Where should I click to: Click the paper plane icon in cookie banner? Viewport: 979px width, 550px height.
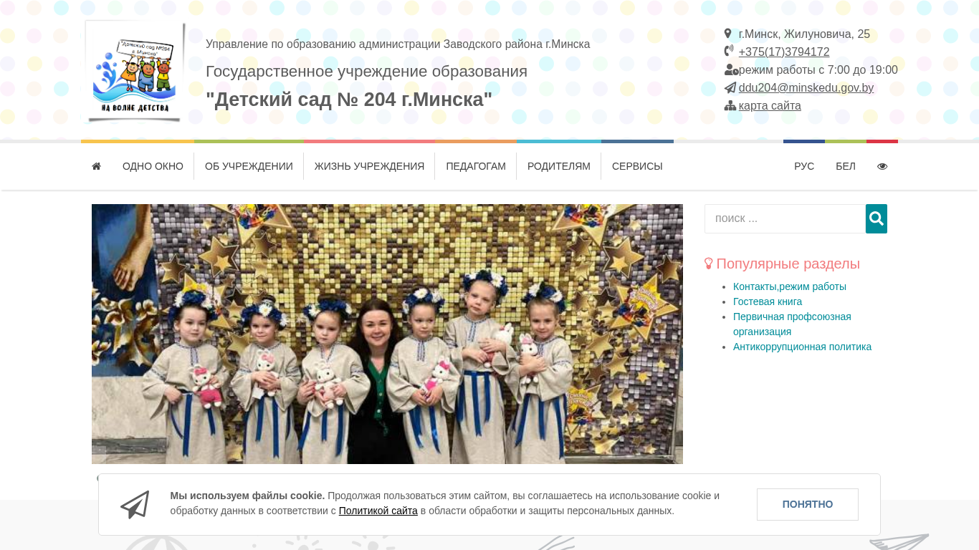coord(135,504)
